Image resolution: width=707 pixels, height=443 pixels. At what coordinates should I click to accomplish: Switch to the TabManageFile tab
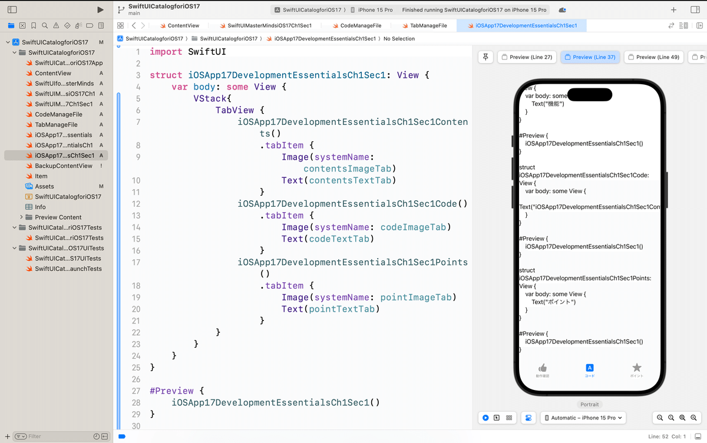point(424,26)
